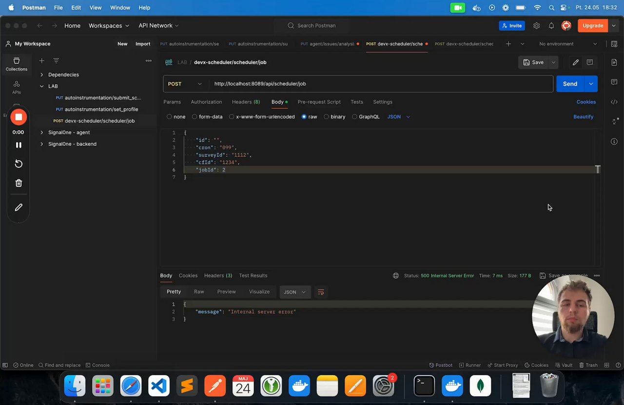
Task: Open Postman settings gear icon
Action: 536,26
